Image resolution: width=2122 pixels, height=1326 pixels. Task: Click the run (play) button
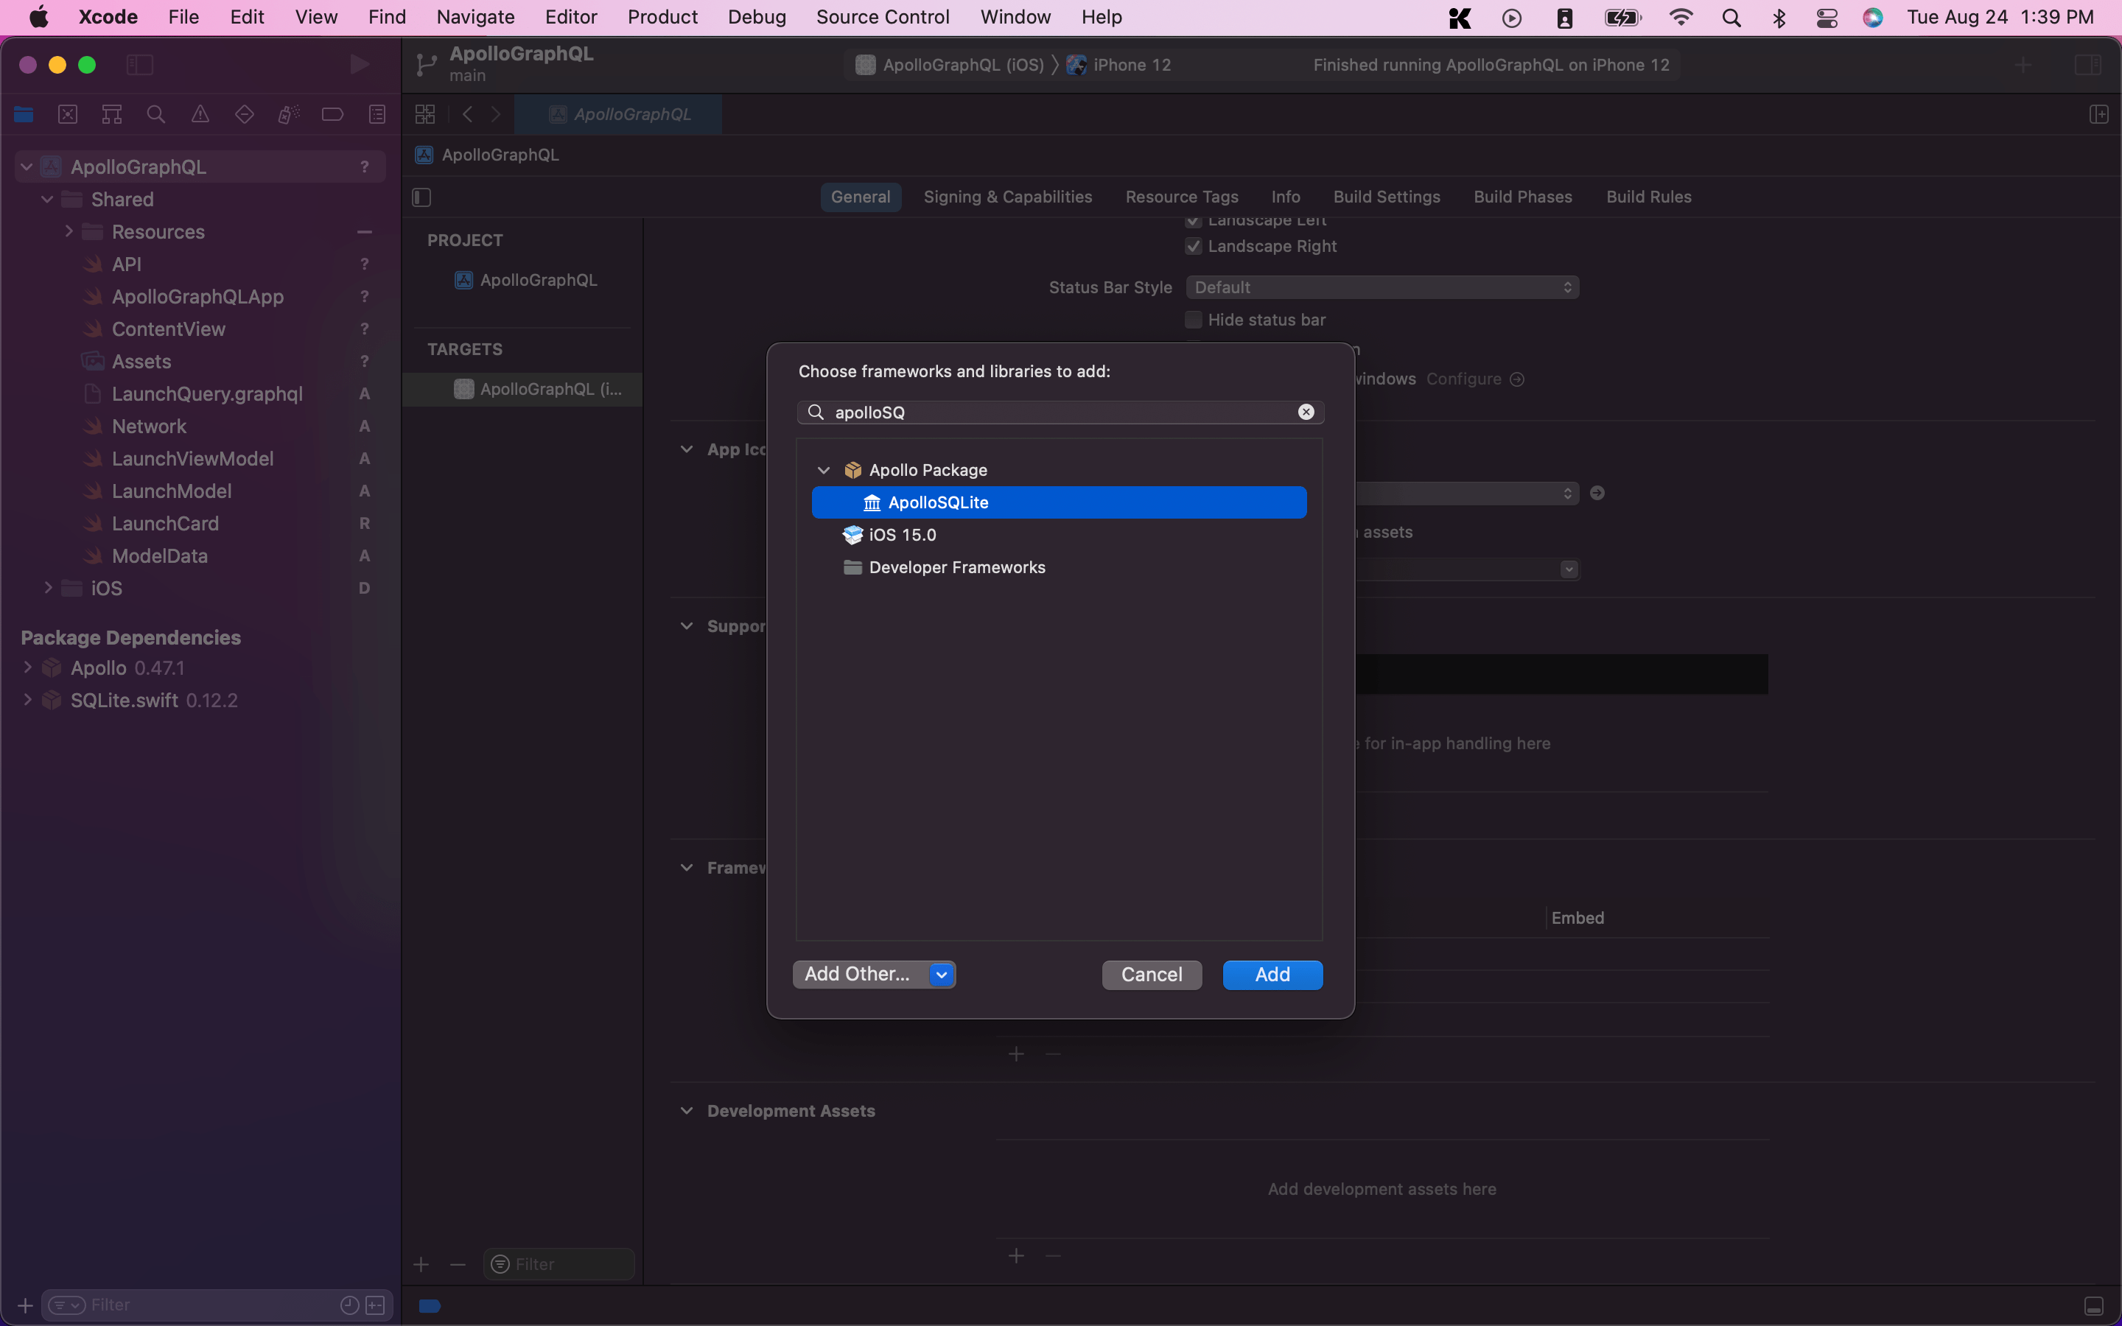tap(359, 64)
